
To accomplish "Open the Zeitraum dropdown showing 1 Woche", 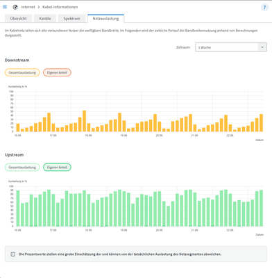I will (231, 47).
